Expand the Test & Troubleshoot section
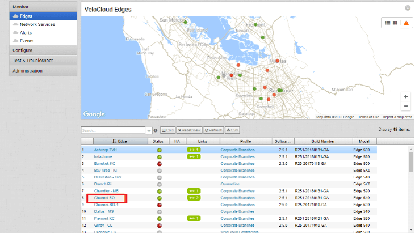Viewport: 415px width, 234px height. [x=43, y=61]
